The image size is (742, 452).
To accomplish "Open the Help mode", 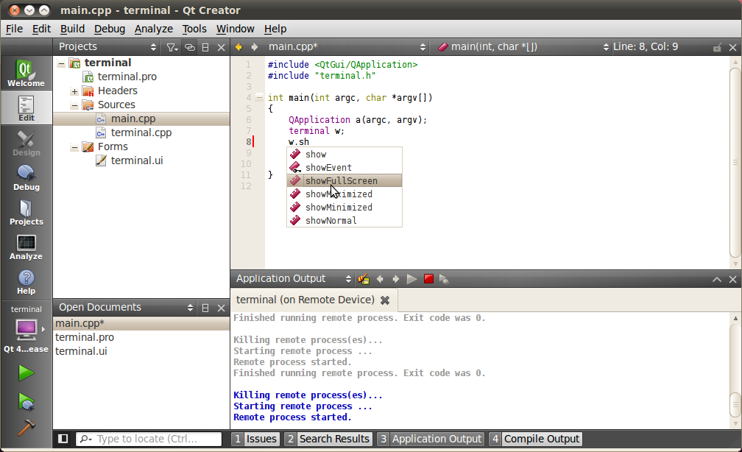I will [26, 282].
